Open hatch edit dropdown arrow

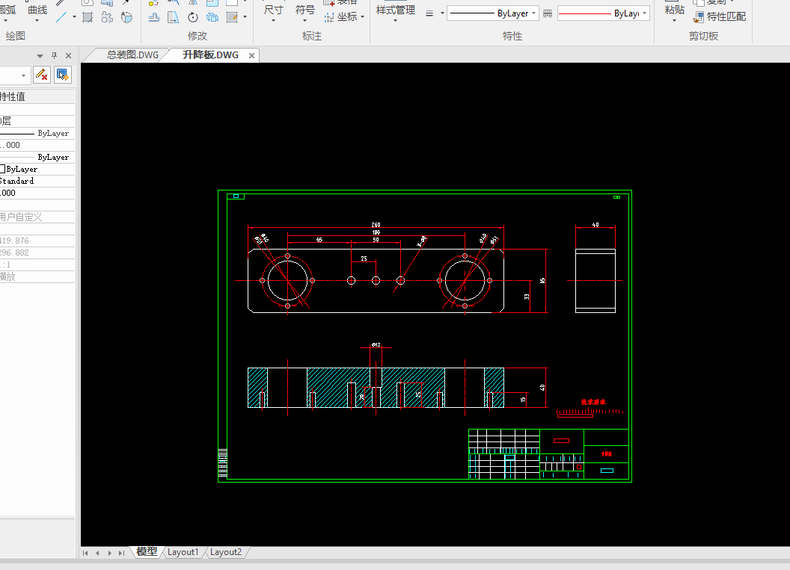point(245,17)
